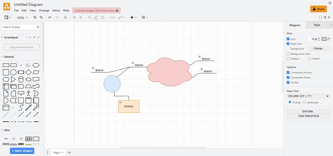Add to scratchpad with plus icon

point(30,37)
